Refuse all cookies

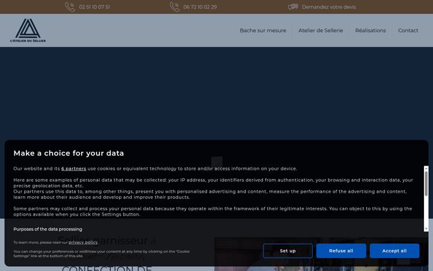pyautogui.click(x=341, y=251)
